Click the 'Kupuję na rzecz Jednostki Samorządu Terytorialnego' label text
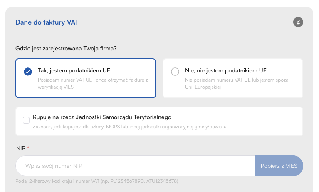 coord(102,117)
